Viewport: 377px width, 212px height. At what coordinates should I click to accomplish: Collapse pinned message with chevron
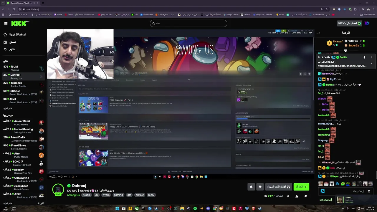coord(372,63)
